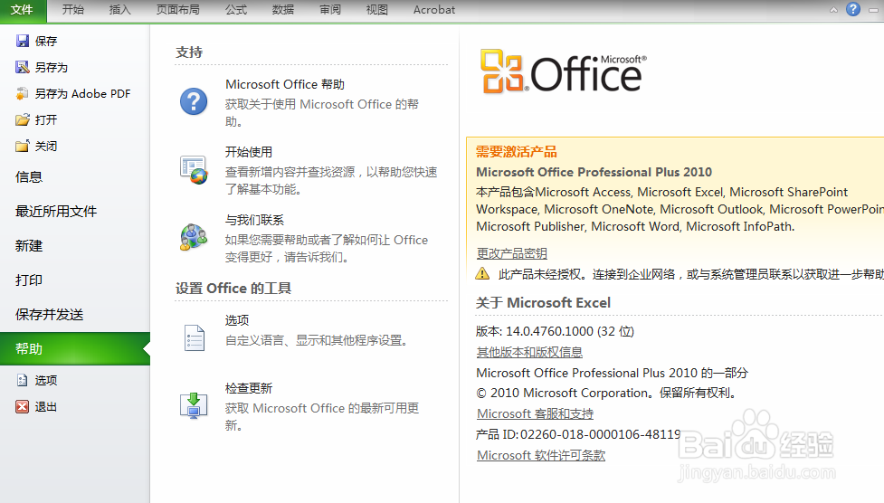Click the red Exit (退出) icon
Viewport: 884px width, 503px height.
[x=23, y=407]
